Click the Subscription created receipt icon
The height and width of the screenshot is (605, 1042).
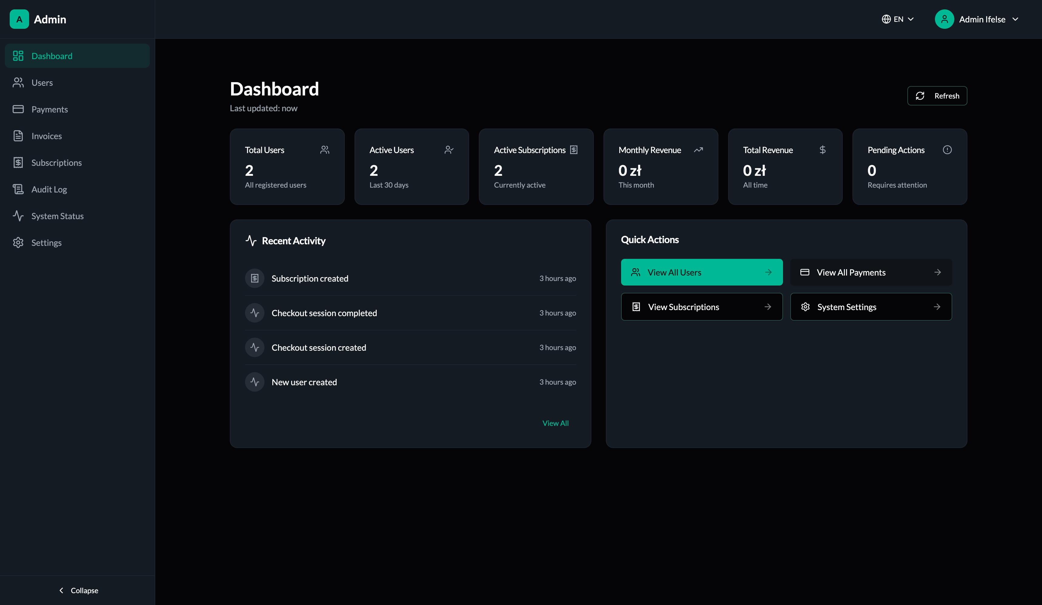[255, 279]
